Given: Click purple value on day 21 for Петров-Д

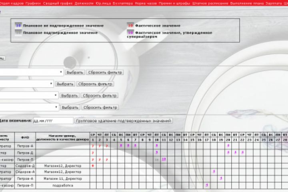Looking at the screenshot, I should click(x=235, y=152).
